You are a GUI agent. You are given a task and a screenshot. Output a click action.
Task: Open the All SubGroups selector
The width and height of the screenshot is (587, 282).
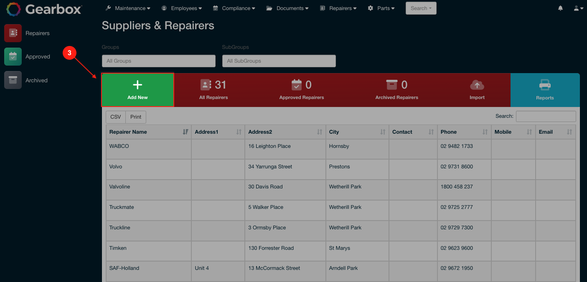[279, 61]
